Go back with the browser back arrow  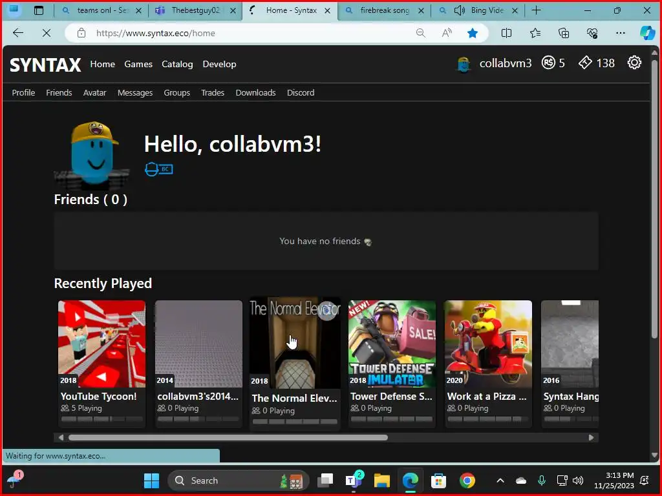click(x=17, y=33)
